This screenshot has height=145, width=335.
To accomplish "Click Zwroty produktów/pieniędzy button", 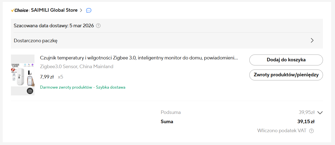I will (x=286, y=75).
